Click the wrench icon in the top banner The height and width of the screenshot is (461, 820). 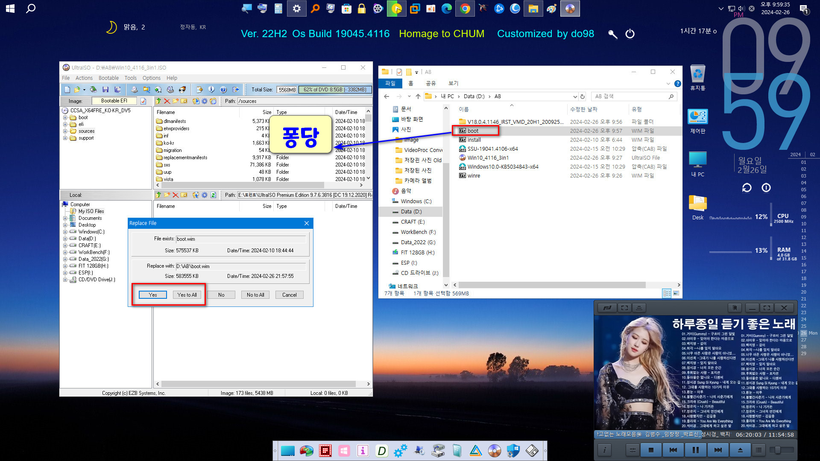tap(612, 34)
